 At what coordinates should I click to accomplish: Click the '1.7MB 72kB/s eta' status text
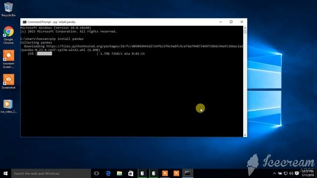pyautogui.click(x=122, y=54)
